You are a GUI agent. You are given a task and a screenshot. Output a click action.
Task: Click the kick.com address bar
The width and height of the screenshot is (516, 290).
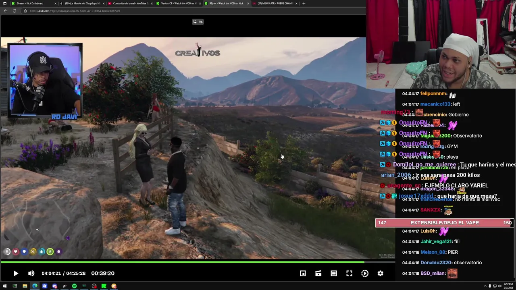(193, 11)
